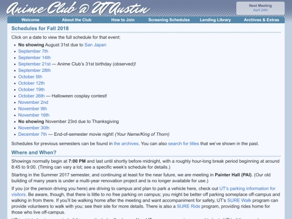Open the Lending Library tab
The width and height of the screenshot is (292, 219).
coord(215,20)
